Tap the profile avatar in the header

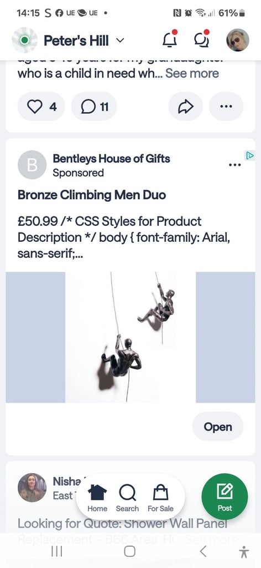tap(238, 40)
